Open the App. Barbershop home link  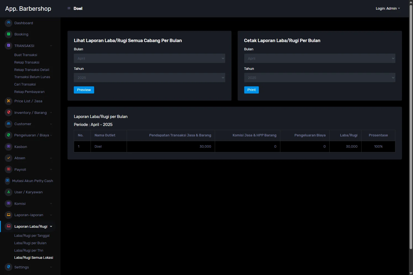point(28,9)
